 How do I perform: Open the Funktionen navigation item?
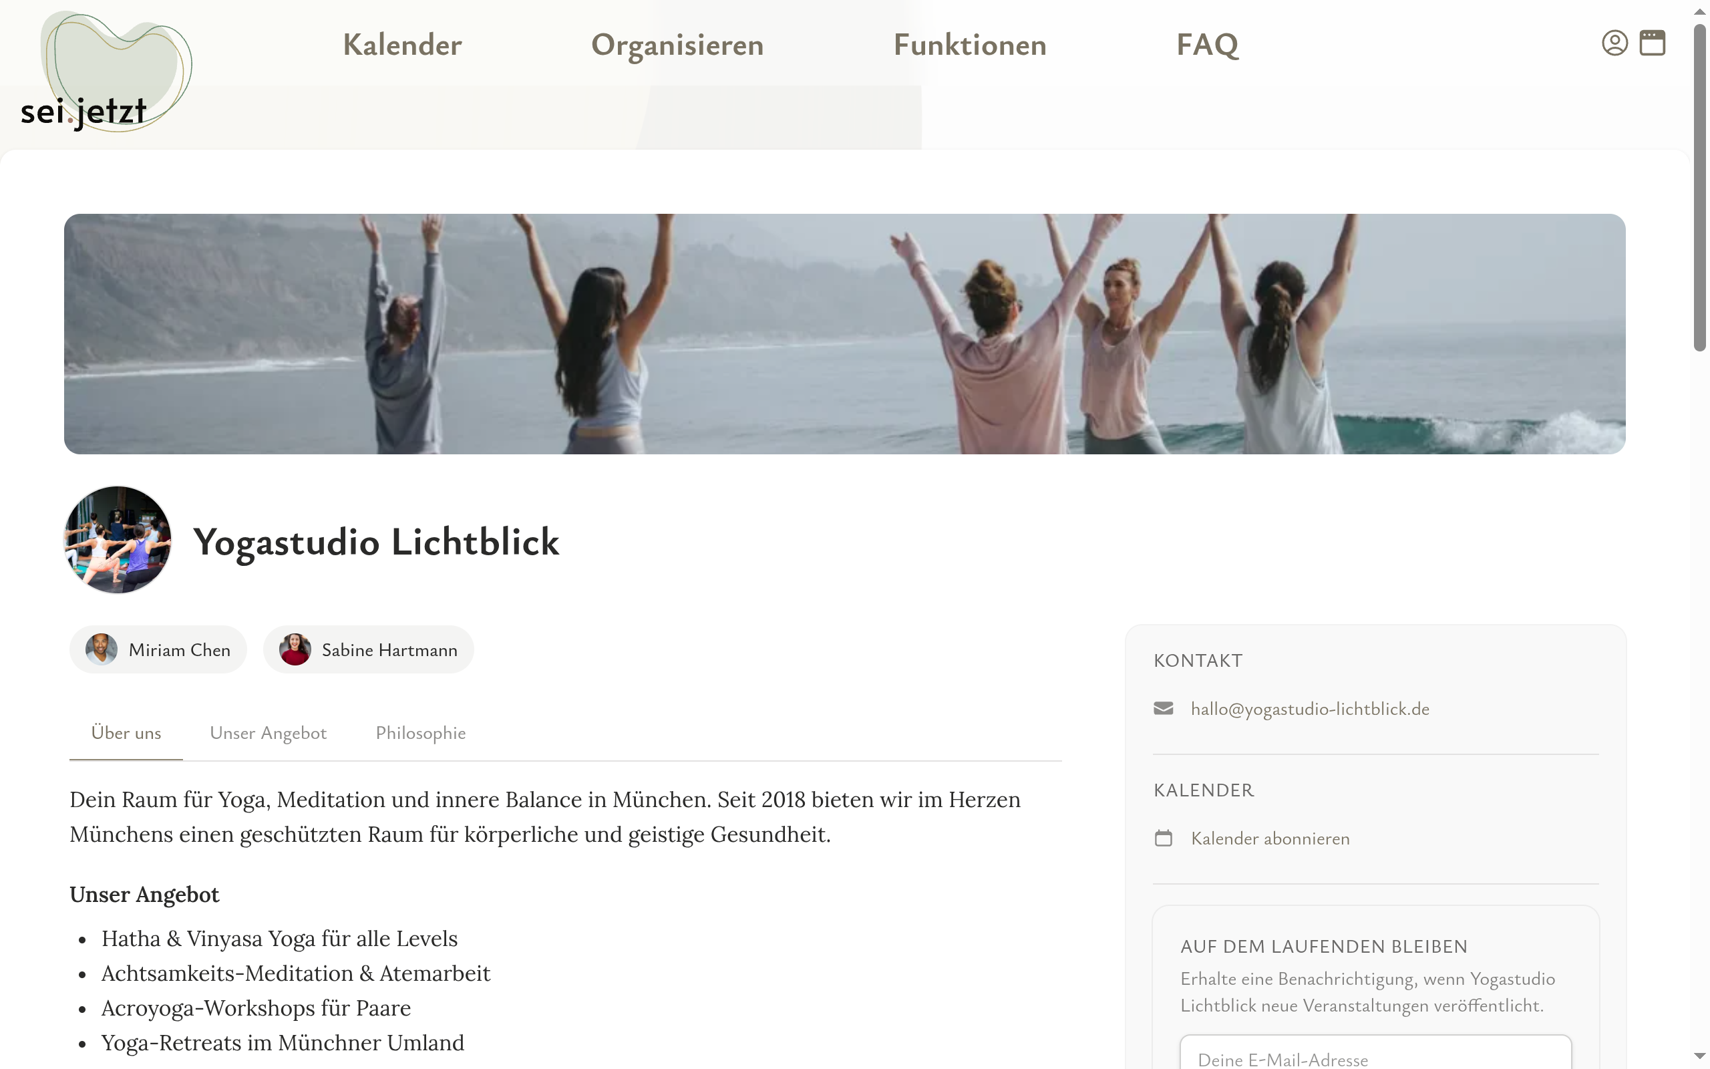click(x=969, y=45)
